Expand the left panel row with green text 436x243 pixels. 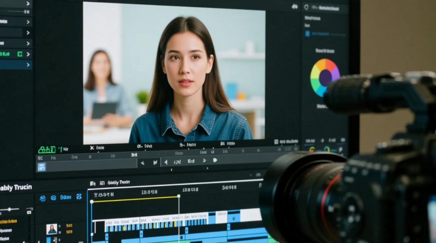28,54
